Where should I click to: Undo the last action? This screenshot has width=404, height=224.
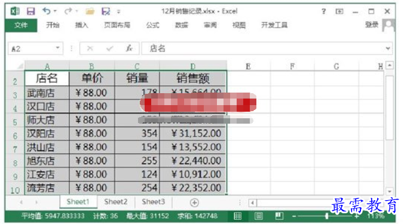coord(47,11)
